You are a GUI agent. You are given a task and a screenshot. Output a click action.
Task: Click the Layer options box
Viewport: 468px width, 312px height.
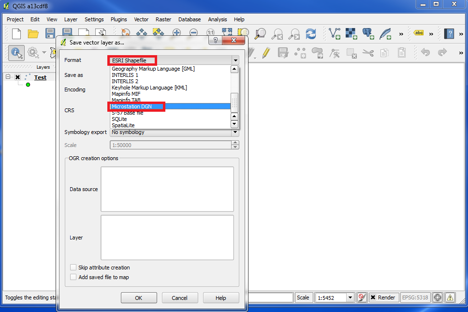pos(167,238)
